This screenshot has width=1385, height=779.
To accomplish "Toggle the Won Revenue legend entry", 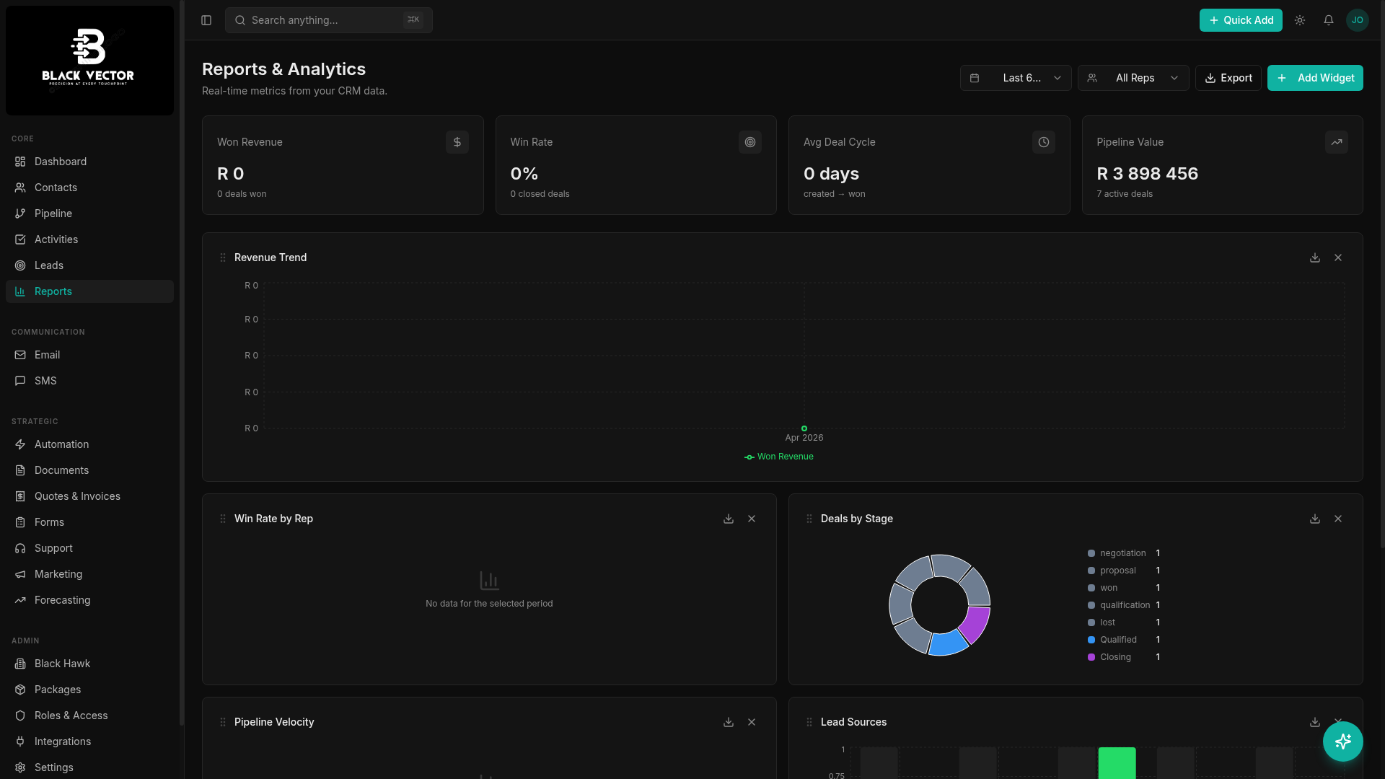I will (779, 457).
